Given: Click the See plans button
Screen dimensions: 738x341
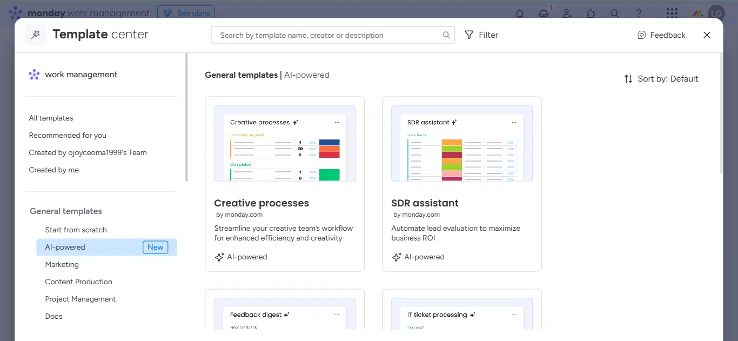Looking at the screenshot, I should pos(186,13).
